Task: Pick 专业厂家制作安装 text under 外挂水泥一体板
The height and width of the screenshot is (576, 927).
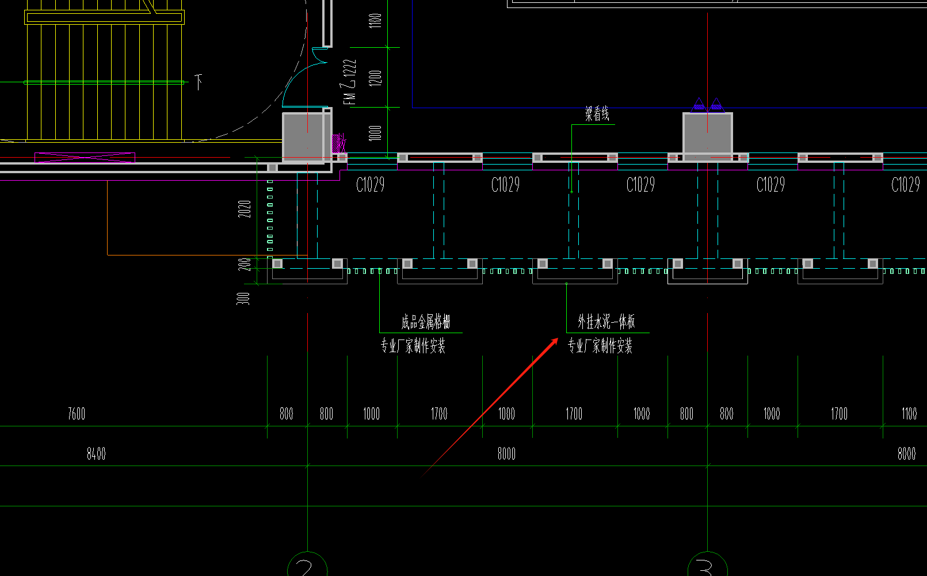Action: (600, 345)
